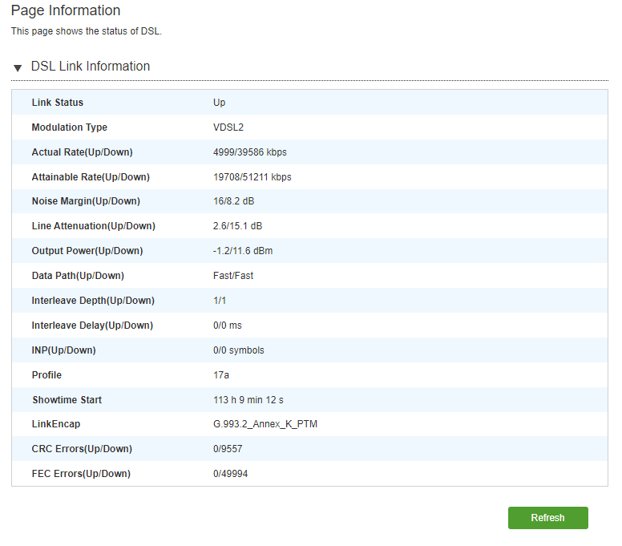Click the 'Page Information' title
Screen dimensions: 622x546
click(66, 10)
